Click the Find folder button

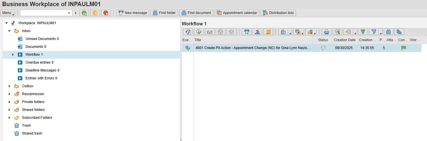164,13
